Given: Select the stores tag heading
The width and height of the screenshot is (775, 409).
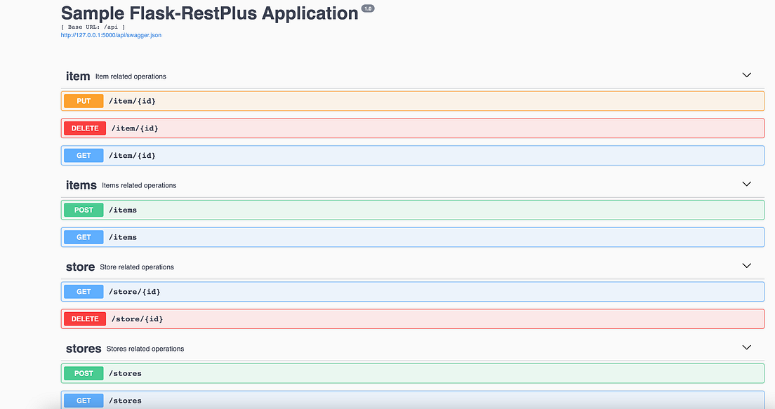Looking at the screenshot, I should pos(84,349).
